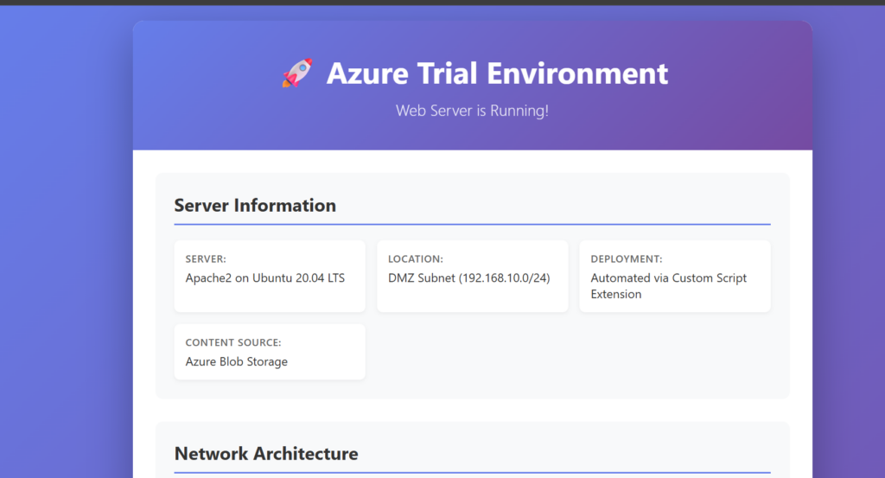The height and width of the screenshot is (478, 885).
Task: Select 'Apache2 on Ubuntu 20.04 LTS' text
Action: click(x=264, y=277)
